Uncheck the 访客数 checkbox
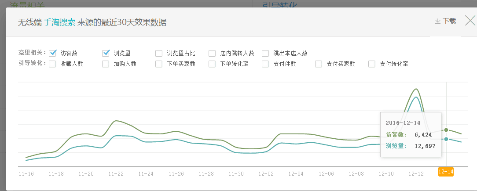The image size is (477, 191). (x=53, y=53)
